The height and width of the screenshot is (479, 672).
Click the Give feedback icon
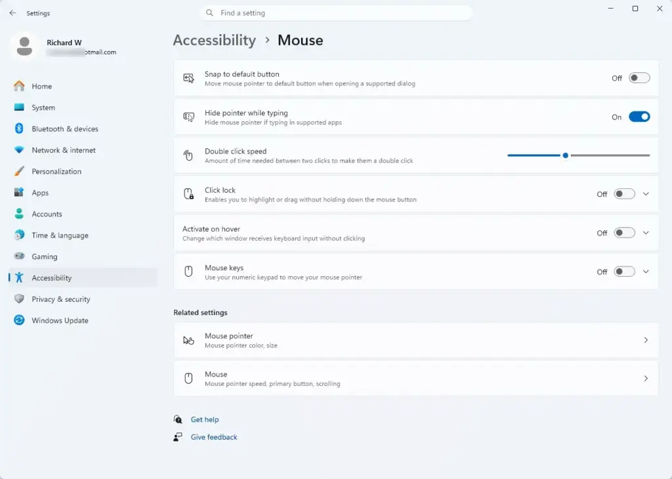click(178, 437)
